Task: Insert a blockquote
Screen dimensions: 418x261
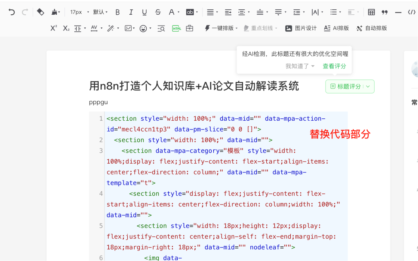Action: pos(384,12)
